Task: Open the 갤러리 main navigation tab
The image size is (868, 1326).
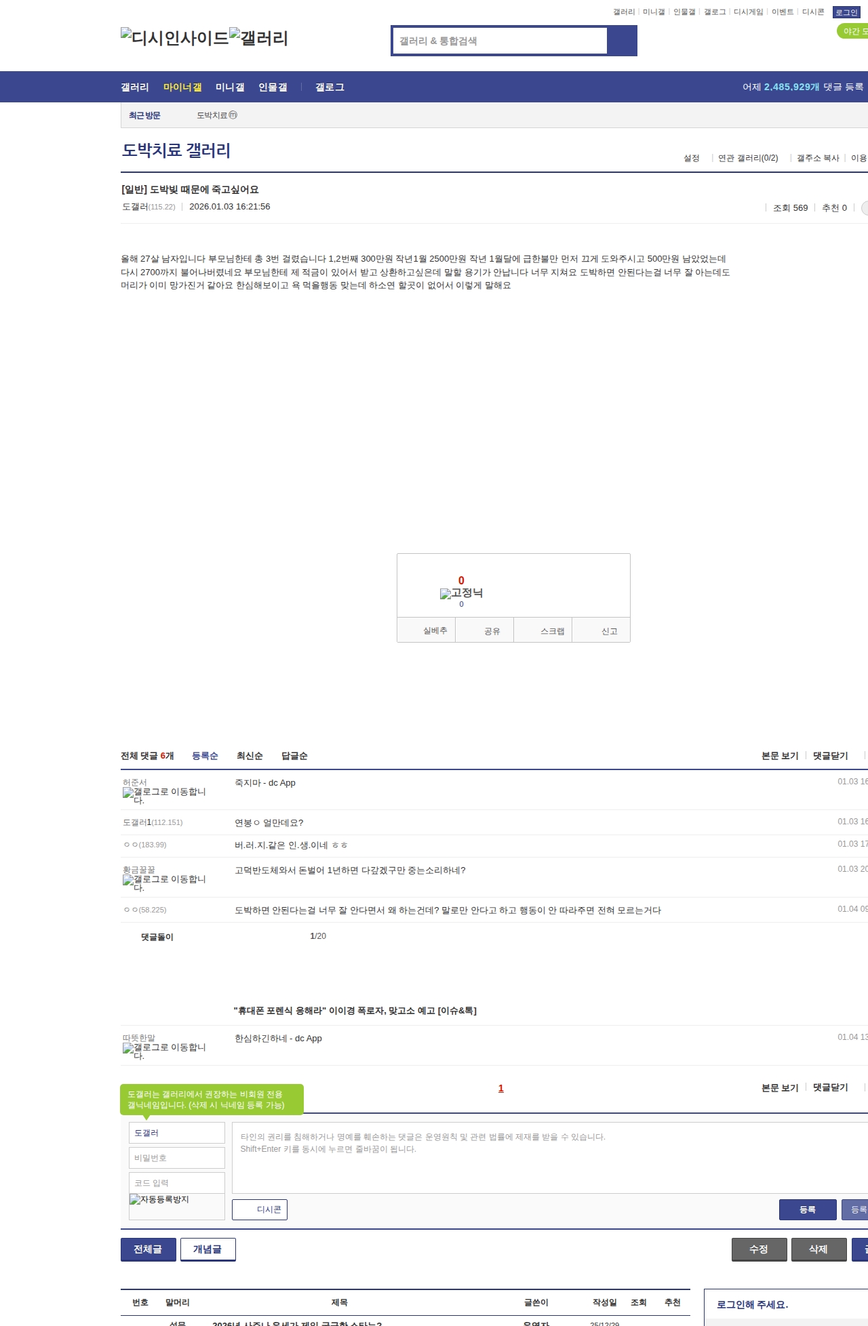Action: (135, 87)
